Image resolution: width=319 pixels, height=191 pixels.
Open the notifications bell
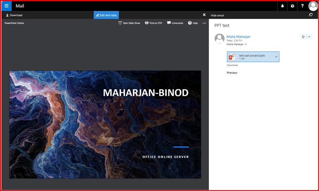[x=282, y=6]
